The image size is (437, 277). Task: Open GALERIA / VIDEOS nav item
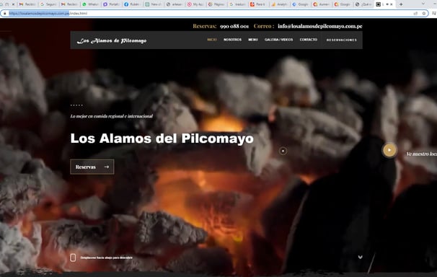pos(278,40)
